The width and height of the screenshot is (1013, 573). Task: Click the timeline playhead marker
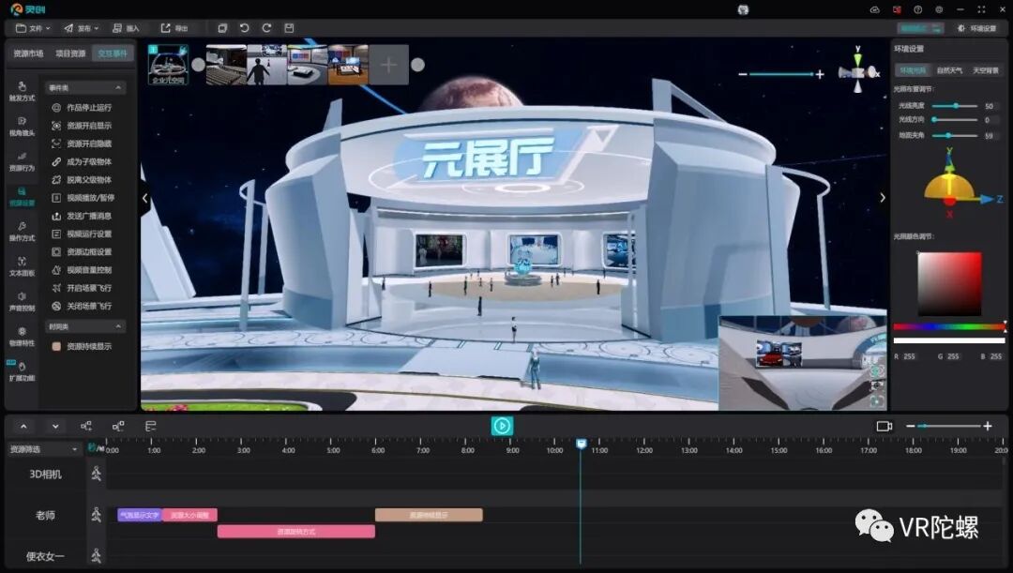coord(581,444)
